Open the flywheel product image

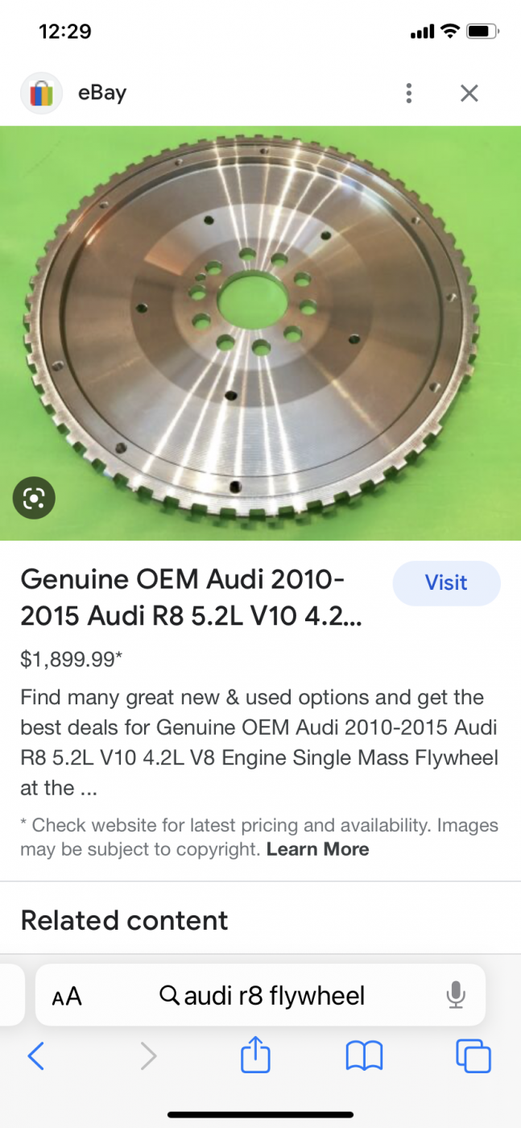[x=260, y=333]
